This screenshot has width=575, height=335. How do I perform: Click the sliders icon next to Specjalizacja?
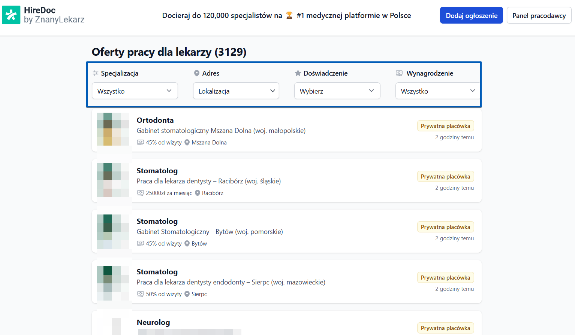(x=96, y=73)
